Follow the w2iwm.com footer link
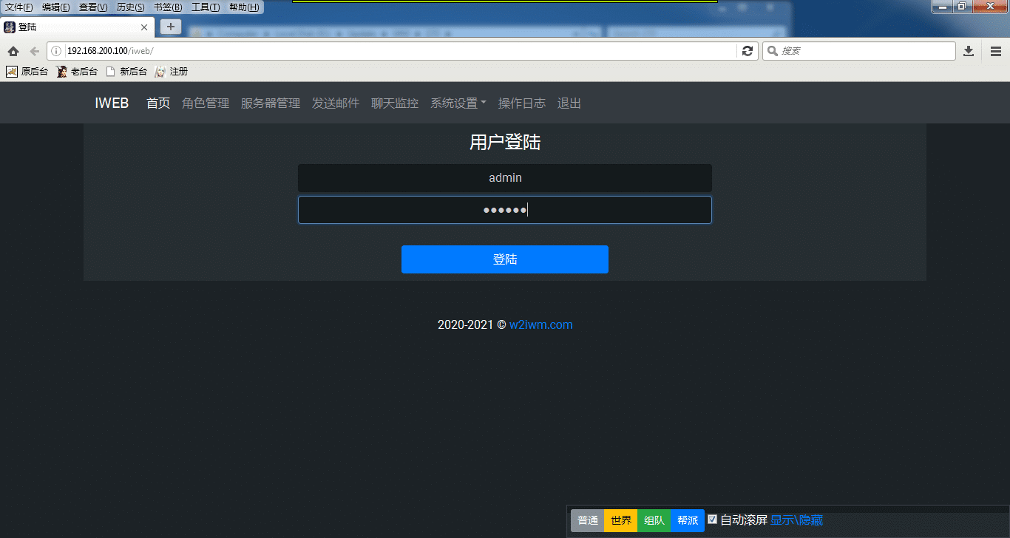 pos(540,324)
